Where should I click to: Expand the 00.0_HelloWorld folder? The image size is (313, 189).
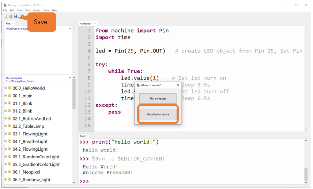pos(5,88)
